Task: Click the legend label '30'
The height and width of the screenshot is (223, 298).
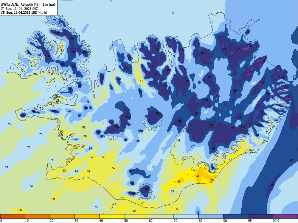Action: (76, 221)
